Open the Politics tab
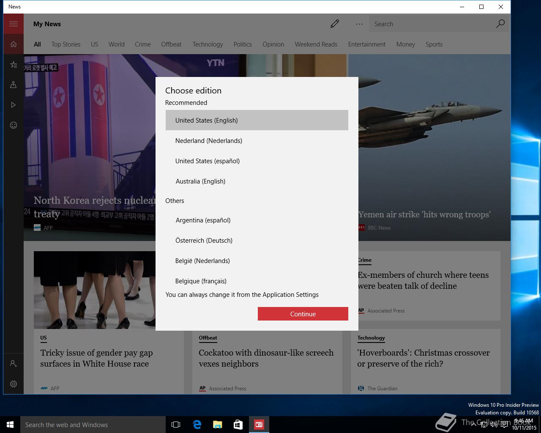Viewport: 541px width, 433px height. click(243, 44)
